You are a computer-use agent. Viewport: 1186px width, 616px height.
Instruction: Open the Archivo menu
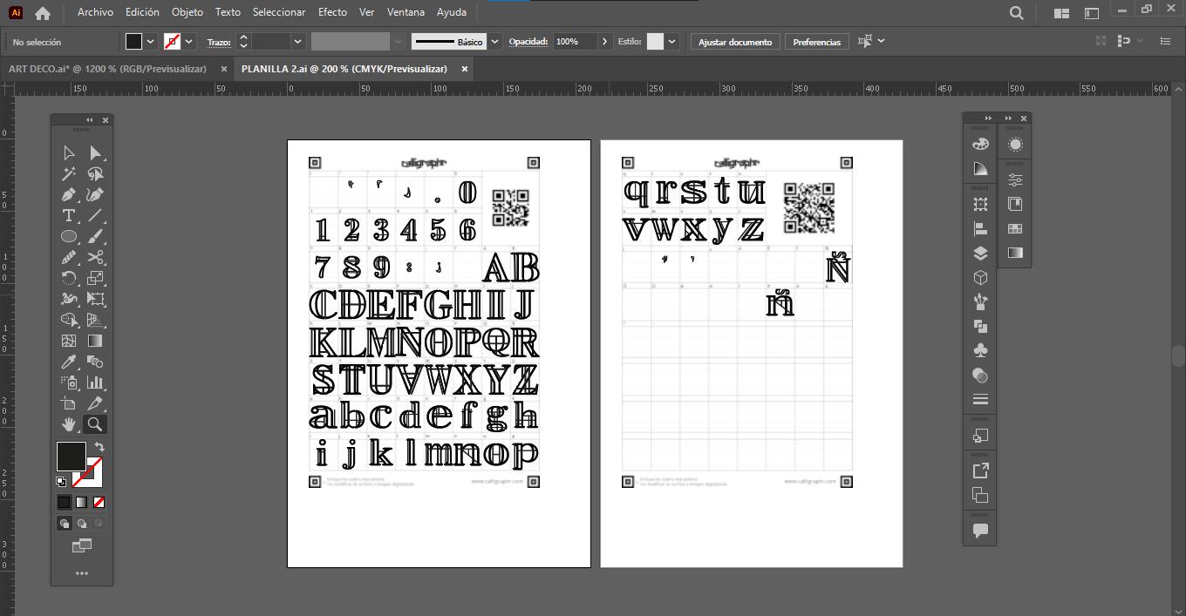pyautogui.click(x=95, y=12)
